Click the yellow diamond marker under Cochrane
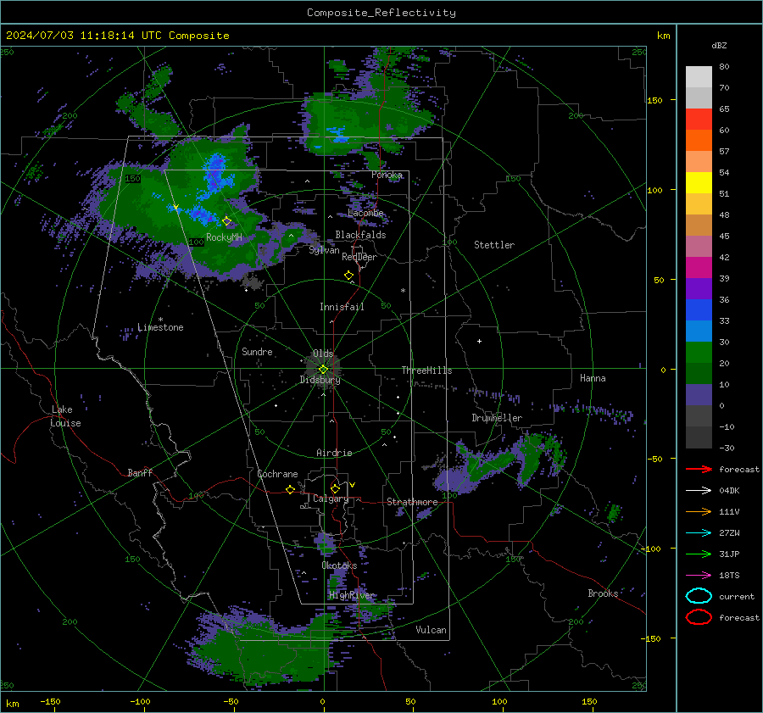Viewport: 763px width, 713px height. [x=291, y=489]
